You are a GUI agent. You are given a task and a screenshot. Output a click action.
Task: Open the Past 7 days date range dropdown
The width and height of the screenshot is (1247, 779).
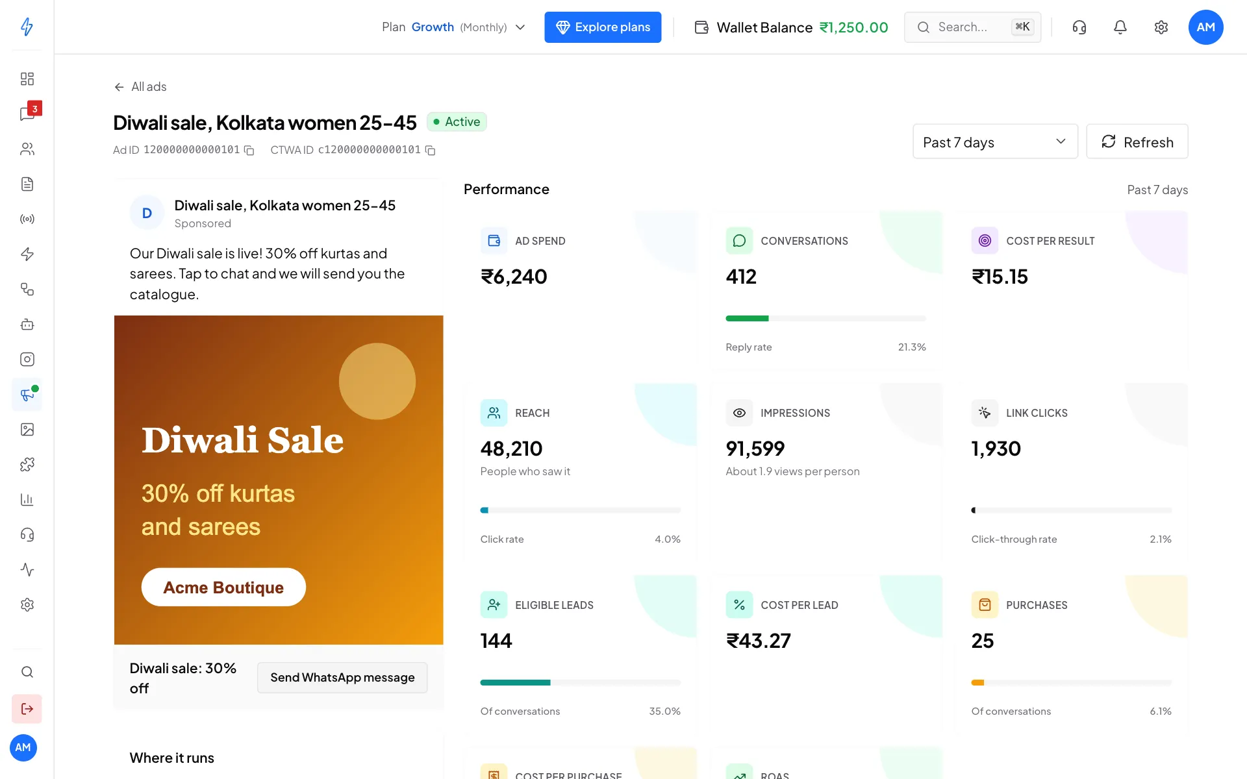(x=995, y=142)
